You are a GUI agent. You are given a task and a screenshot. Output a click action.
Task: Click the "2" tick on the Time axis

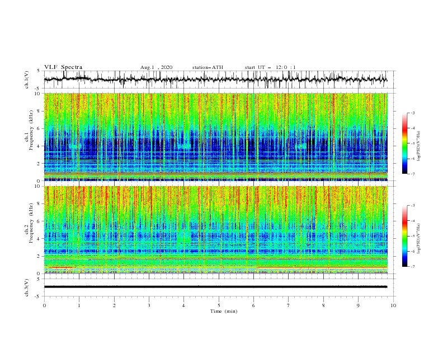pyautogui.click(x=114, y=305)
